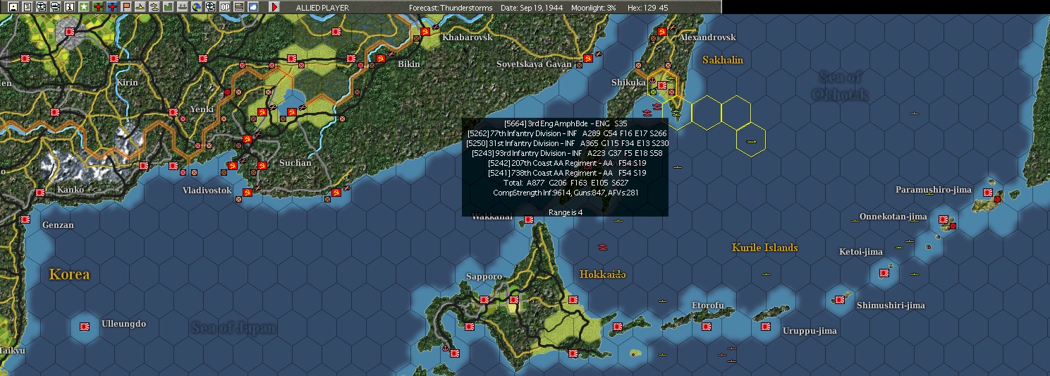Screen dimensions: 1050x376
Task: Open the OP operations icon
Action: 225,7
